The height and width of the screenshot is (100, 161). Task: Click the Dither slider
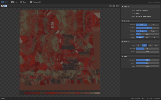(x=147, y=52)
